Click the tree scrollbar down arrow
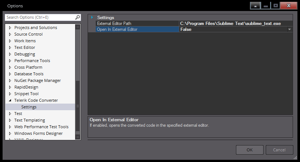Screen dimensions: 300x162 pyautogui.click(x=78, y=137)
